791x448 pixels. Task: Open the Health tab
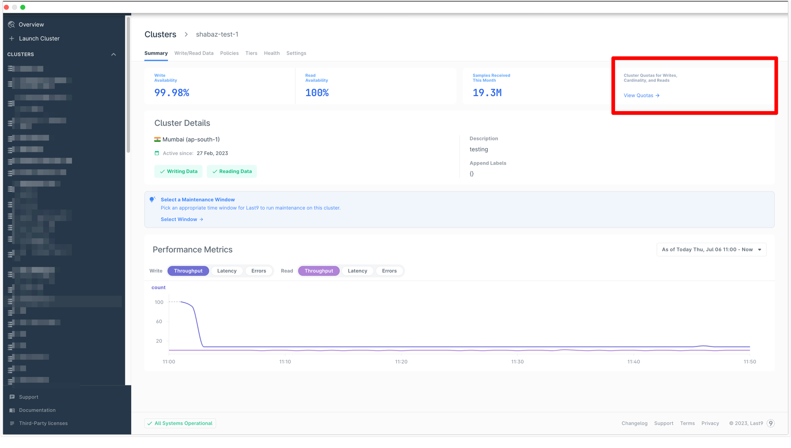pyautogui.click(x=272, y=53)
